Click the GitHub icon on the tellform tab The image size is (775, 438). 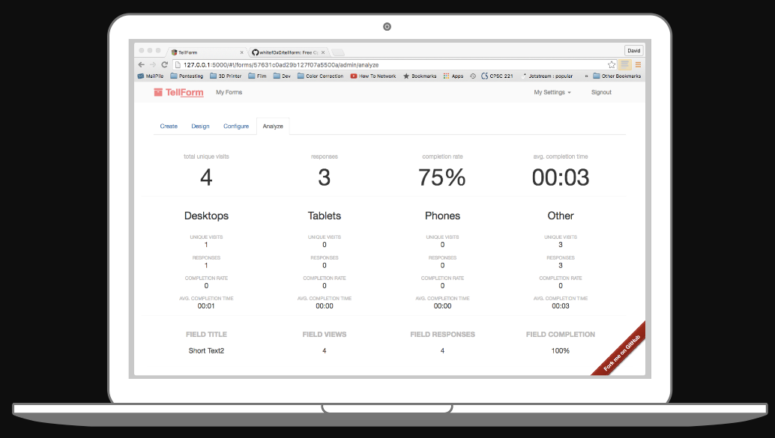256,52
